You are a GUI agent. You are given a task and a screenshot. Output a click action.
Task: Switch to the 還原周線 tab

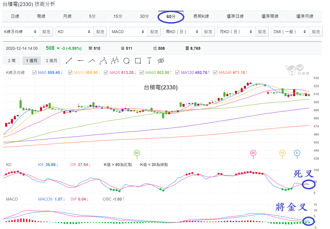(270, 16)
